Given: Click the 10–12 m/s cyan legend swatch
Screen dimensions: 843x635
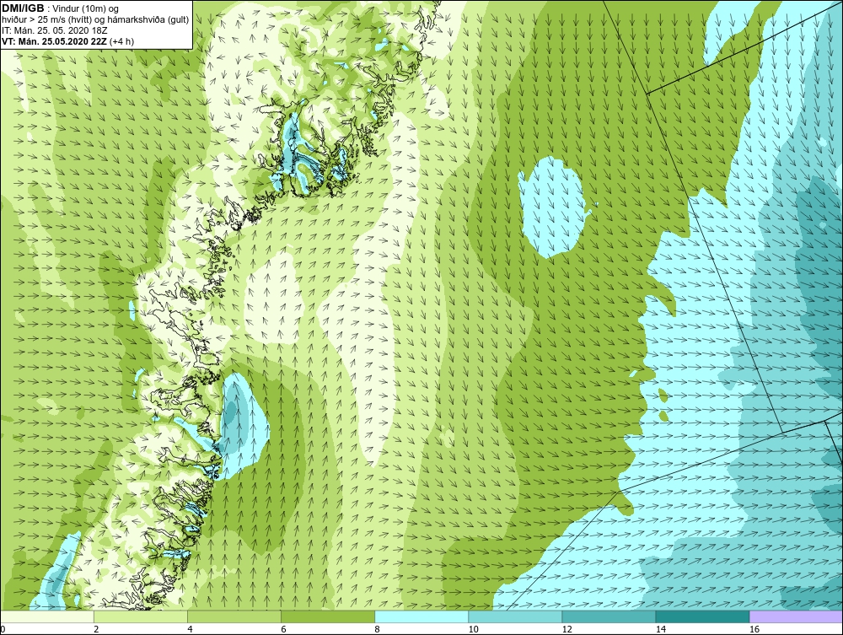Looking at the screenshot, I should click(x=514, y=616).
